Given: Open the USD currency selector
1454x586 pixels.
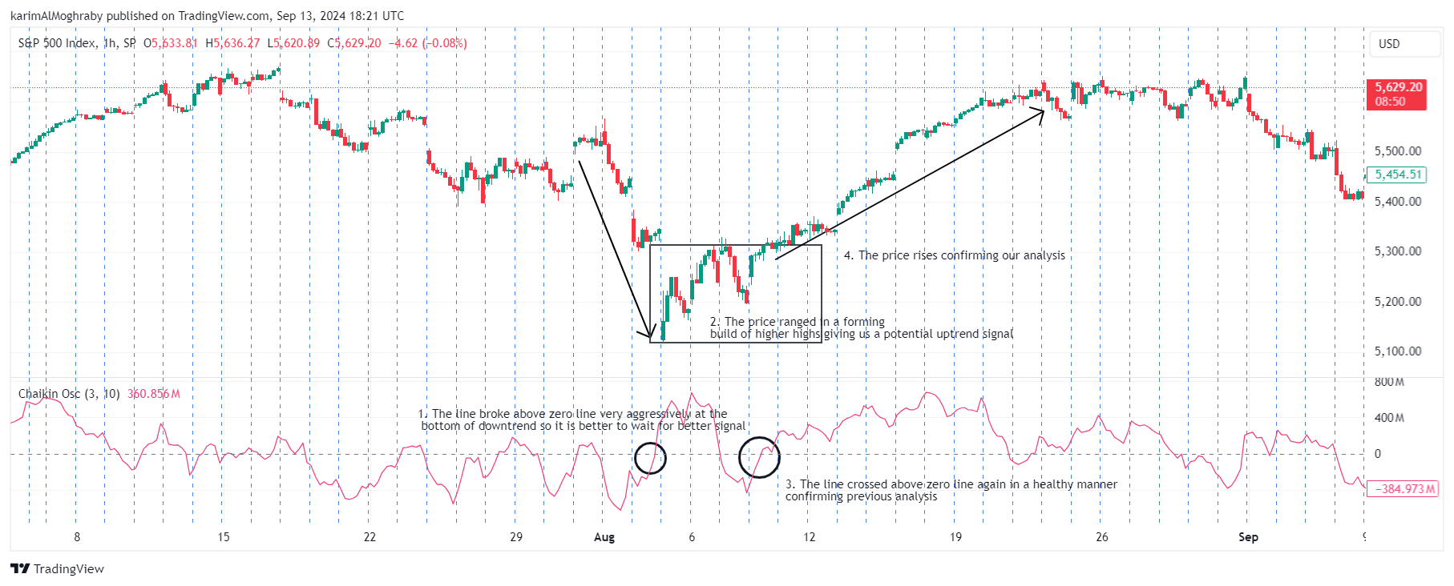Looking at the screenshot, I should [x=1405, y=44].
